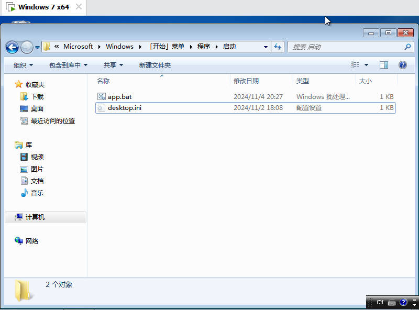Open 桌面 in the navigation pane
The width and height of the screenshot is (419, 310).
click(37, 108)
